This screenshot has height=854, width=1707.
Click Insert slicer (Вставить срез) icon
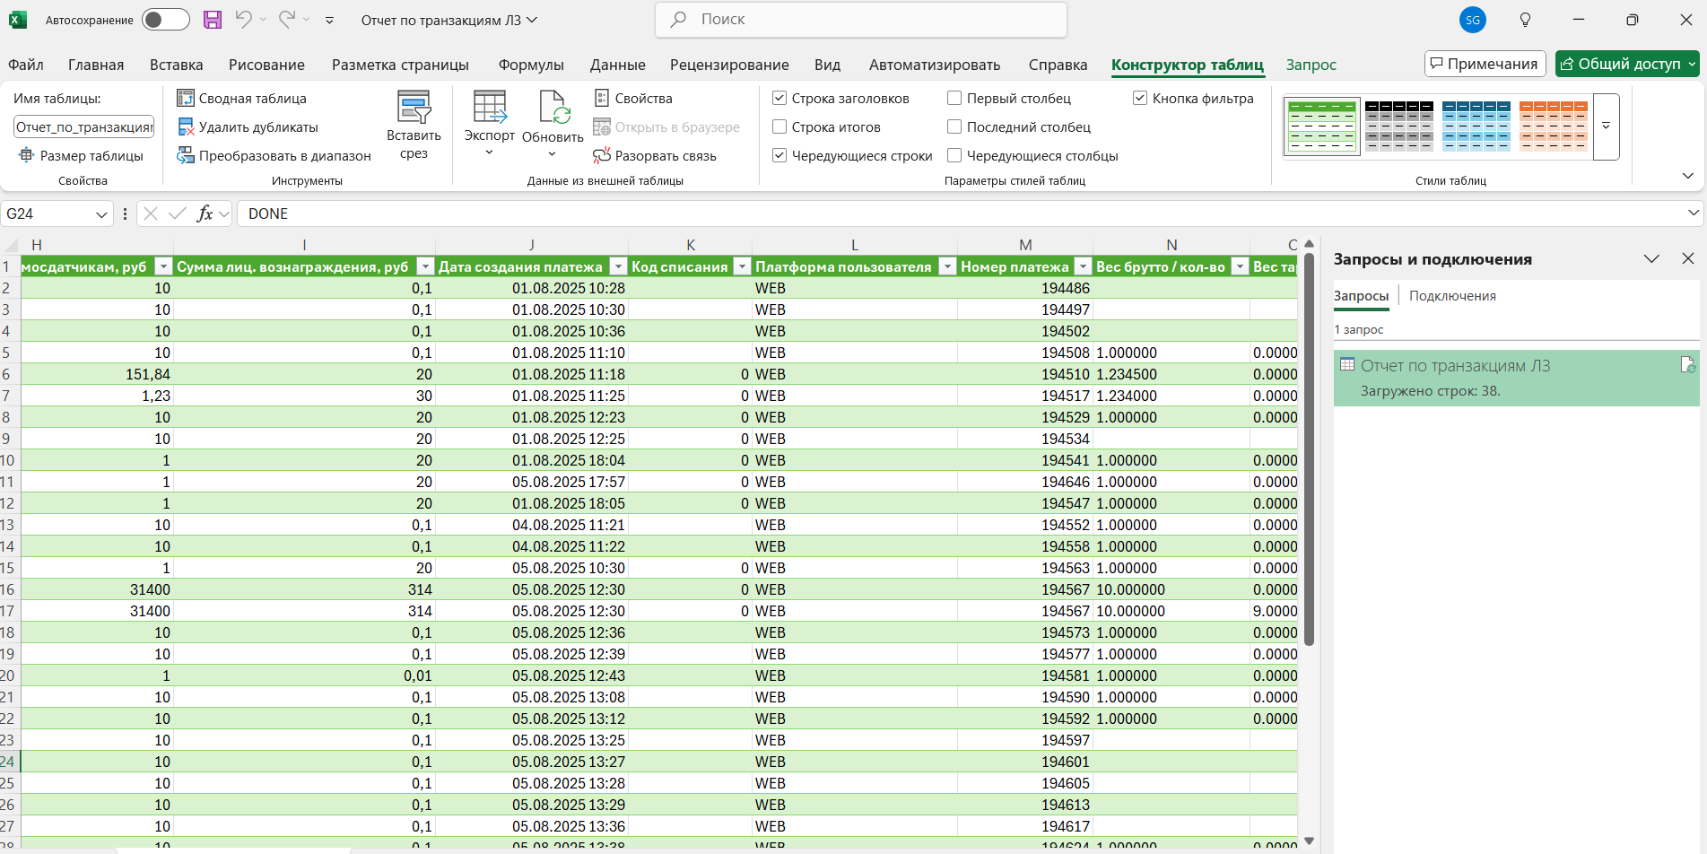tap(414, 109)
